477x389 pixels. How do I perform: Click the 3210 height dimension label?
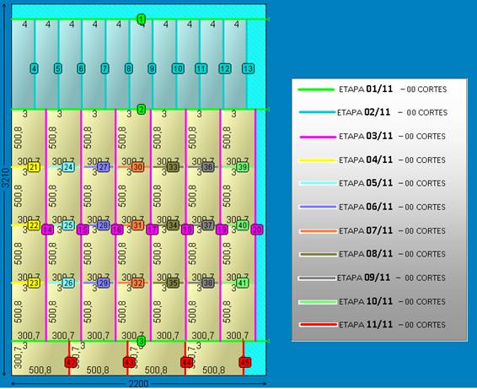click(6, 177)
